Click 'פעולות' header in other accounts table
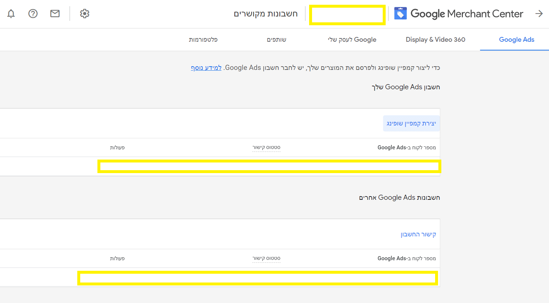Viewport: 549px width, 303px height. [117, 258]
